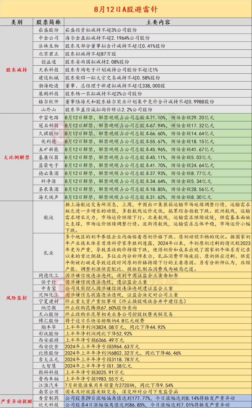Select the stock name cell '欣天科技'
The image size is (252, 408).
[48, 405]
